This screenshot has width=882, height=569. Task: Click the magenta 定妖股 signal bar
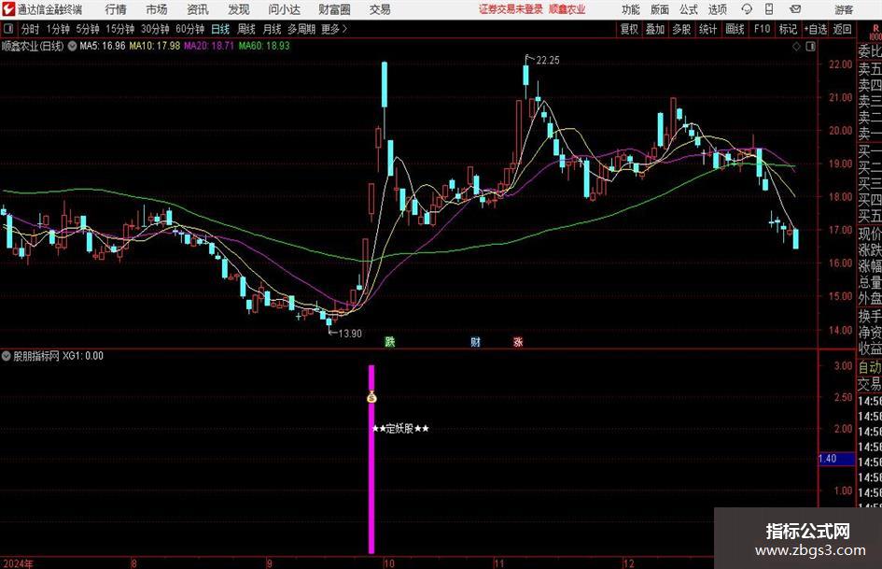click(371, 459)
